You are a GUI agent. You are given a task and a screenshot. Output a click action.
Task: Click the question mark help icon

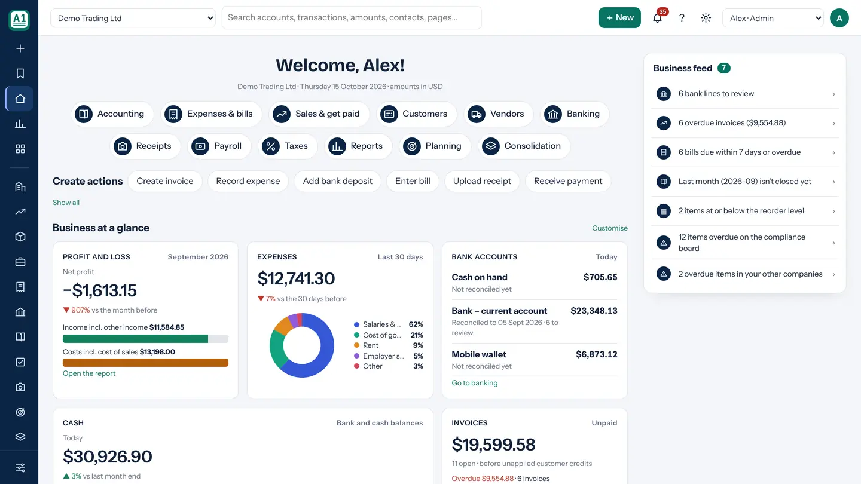point(682,18)
